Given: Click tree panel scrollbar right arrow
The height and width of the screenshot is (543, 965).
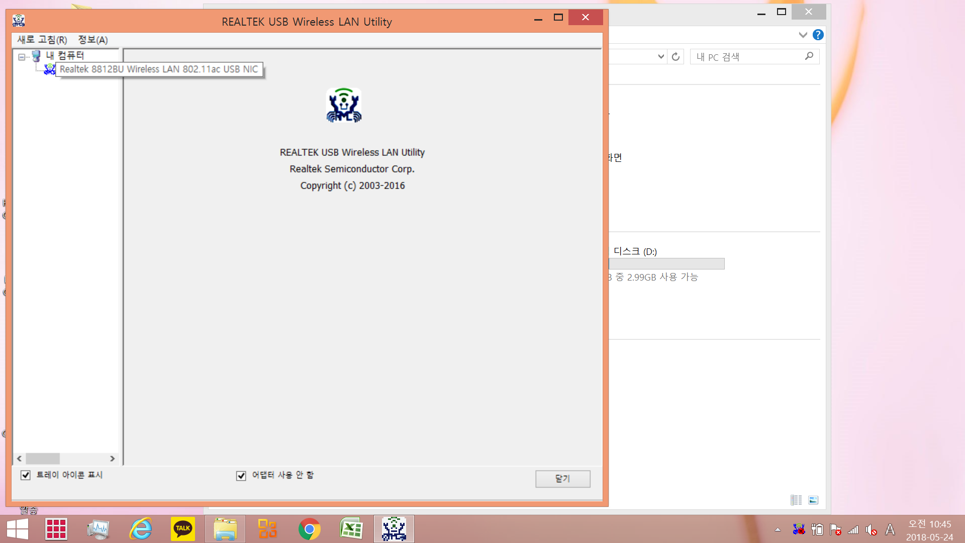Looking at the screenshot, I should 112,459.
